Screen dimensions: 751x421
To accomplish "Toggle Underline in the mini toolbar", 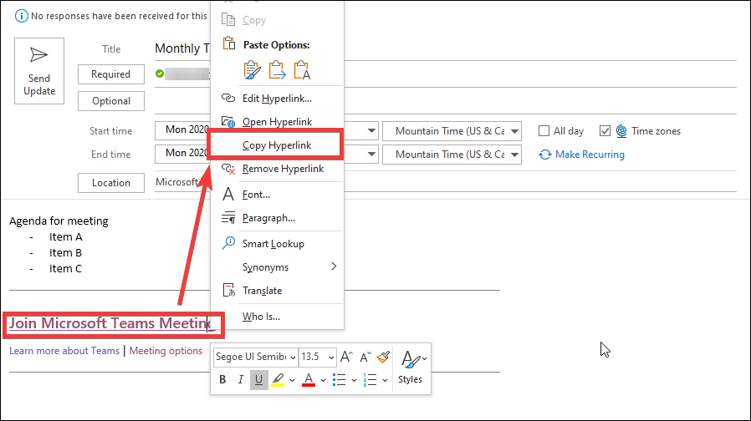I will [258, 380].
